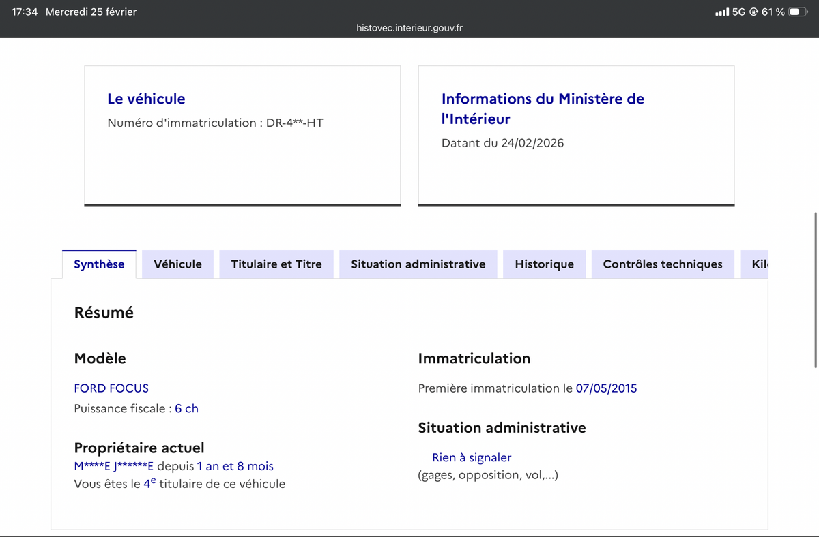
Task: Tap the cellular signal bars icon
Action: pos(721,12)
